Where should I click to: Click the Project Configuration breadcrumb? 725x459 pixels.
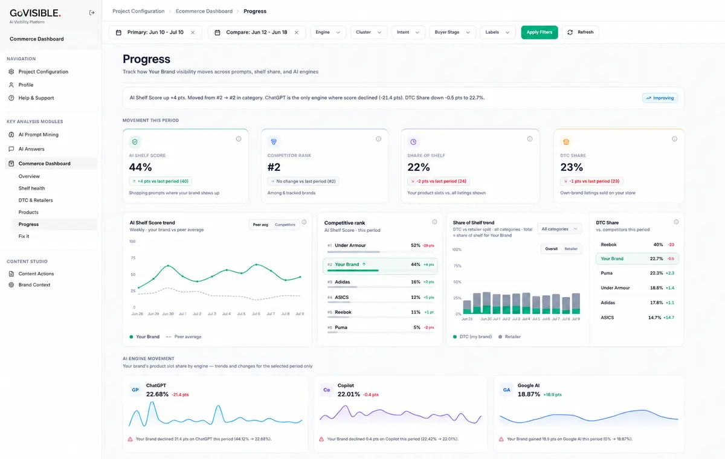pos(138,11)
